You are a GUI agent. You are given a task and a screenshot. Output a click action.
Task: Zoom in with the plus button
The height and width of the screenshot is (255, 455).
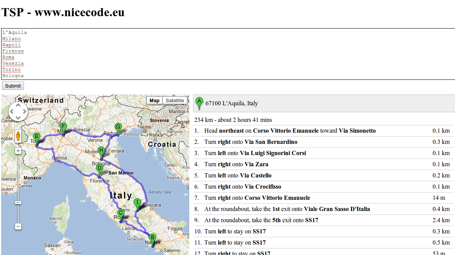pyautogui.click(x=18, y=151)
